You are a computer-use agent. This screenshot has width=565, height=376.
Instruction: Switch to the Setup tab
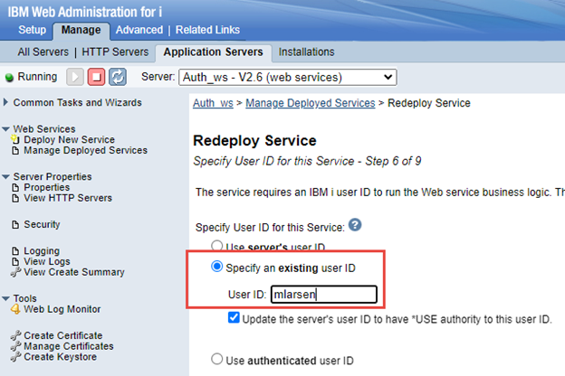click(32, 30)
